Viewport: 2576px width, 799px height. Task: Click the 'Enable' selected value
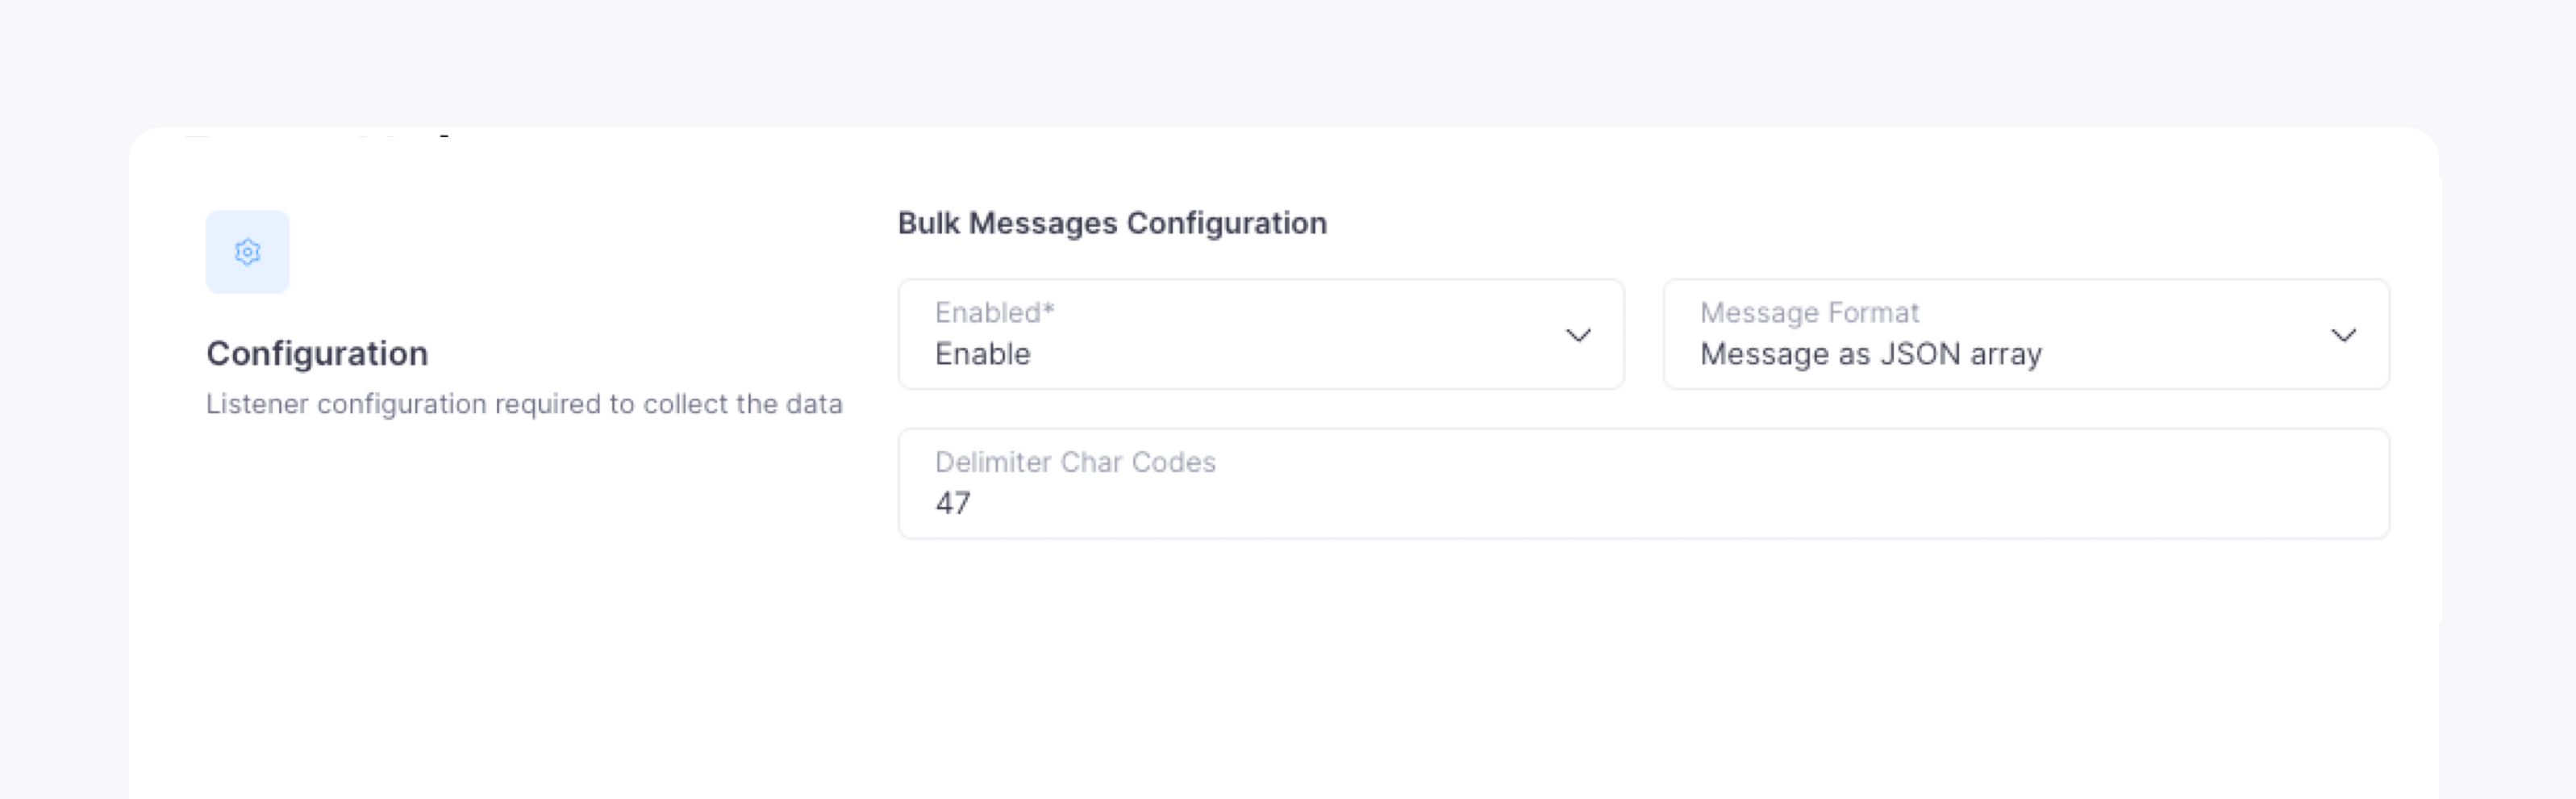(x=982, y=354)
